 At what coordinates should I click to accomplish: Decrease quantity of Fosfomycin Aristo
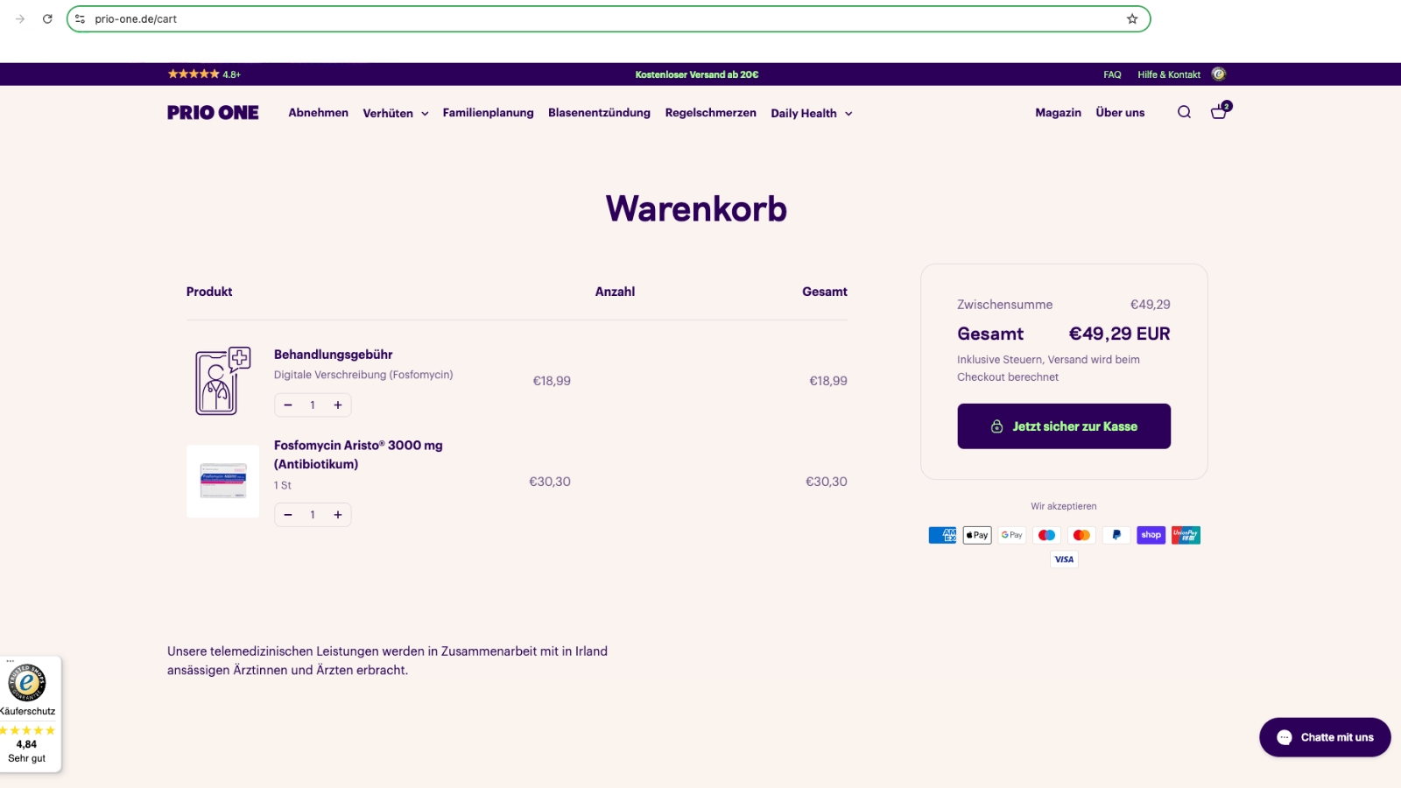coord(288,515)
